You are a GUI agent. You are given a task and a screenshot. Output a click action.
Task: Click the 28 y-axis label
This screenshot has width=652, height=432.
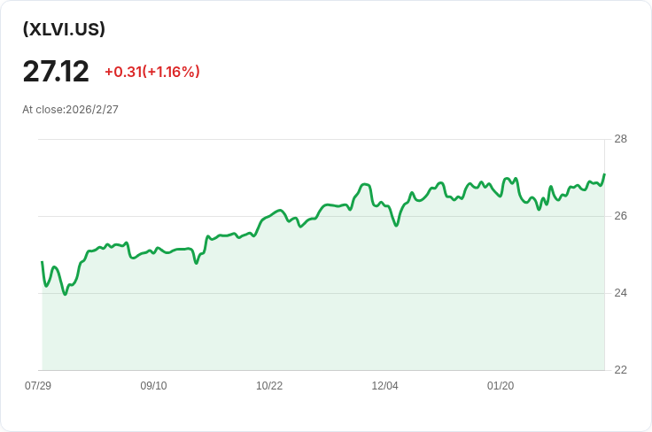pos(620,139)
